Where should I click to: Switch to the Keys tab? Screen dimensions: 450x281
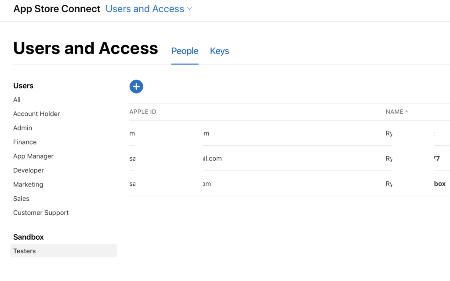click(x=219, y=51)
